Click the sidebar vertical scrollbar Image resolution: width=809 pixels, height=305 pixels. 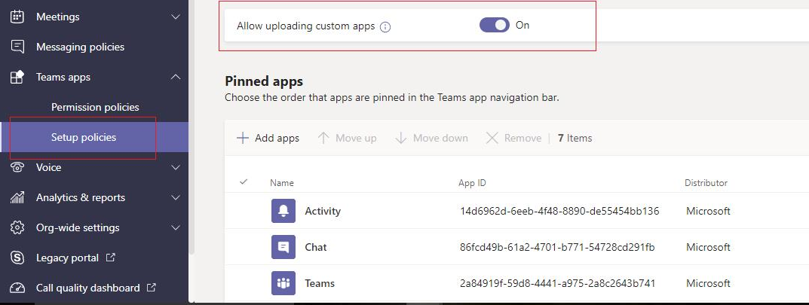click(x=192, y=127)
